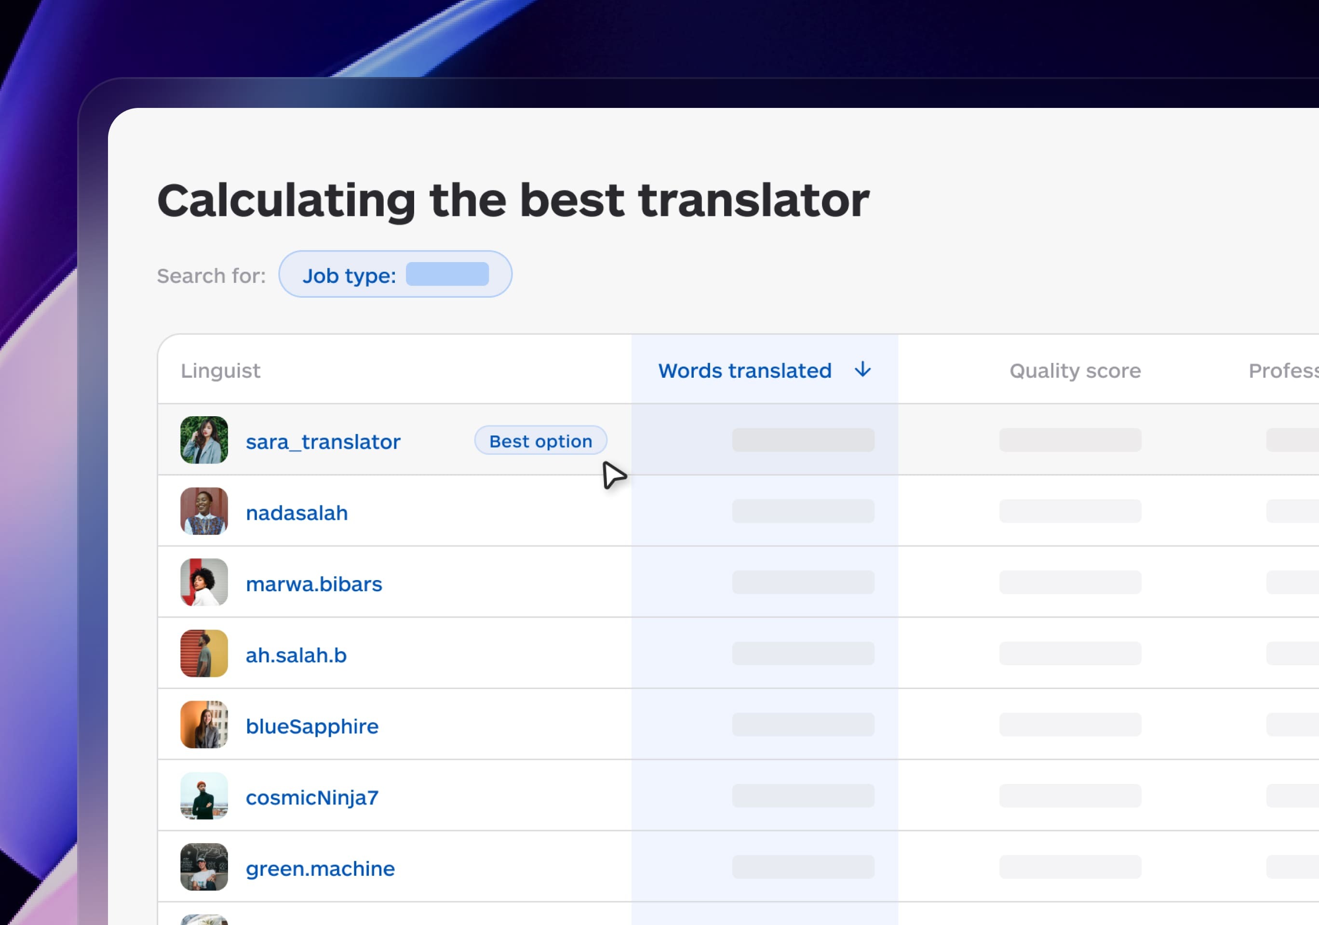Click the Best option badge
This screenshot has height=925, width=1319.
tap(540, 440)
